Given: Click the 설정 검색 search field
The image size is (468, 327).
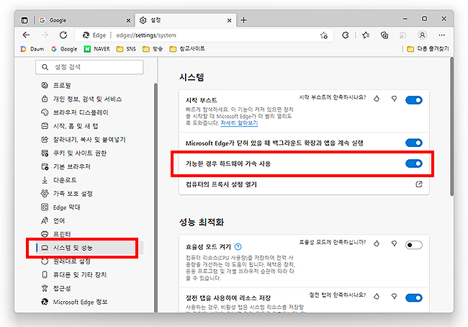Looking at the screenshot, I should coord(89,67).
